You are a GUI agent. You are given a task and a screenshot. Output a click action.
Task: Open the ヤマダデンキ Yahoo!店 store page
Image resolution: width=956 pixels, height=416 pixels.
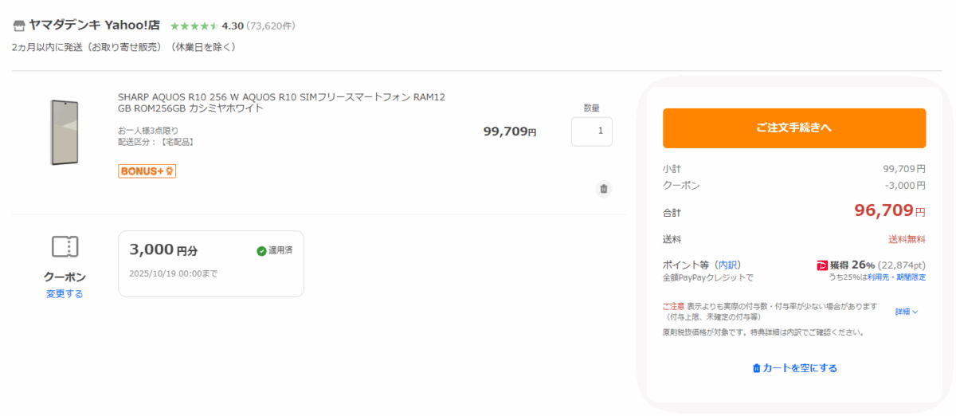(x=95, y=25)
